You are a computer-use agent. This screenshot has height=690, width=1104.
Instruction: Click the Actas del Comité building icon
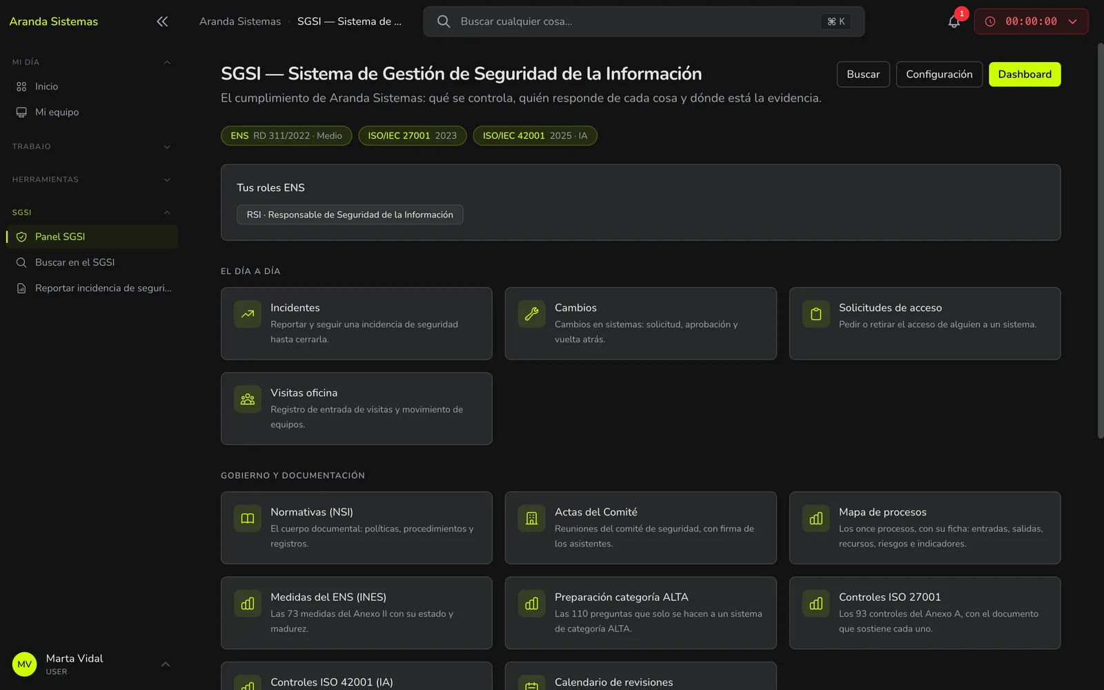(x=531, y=518)
